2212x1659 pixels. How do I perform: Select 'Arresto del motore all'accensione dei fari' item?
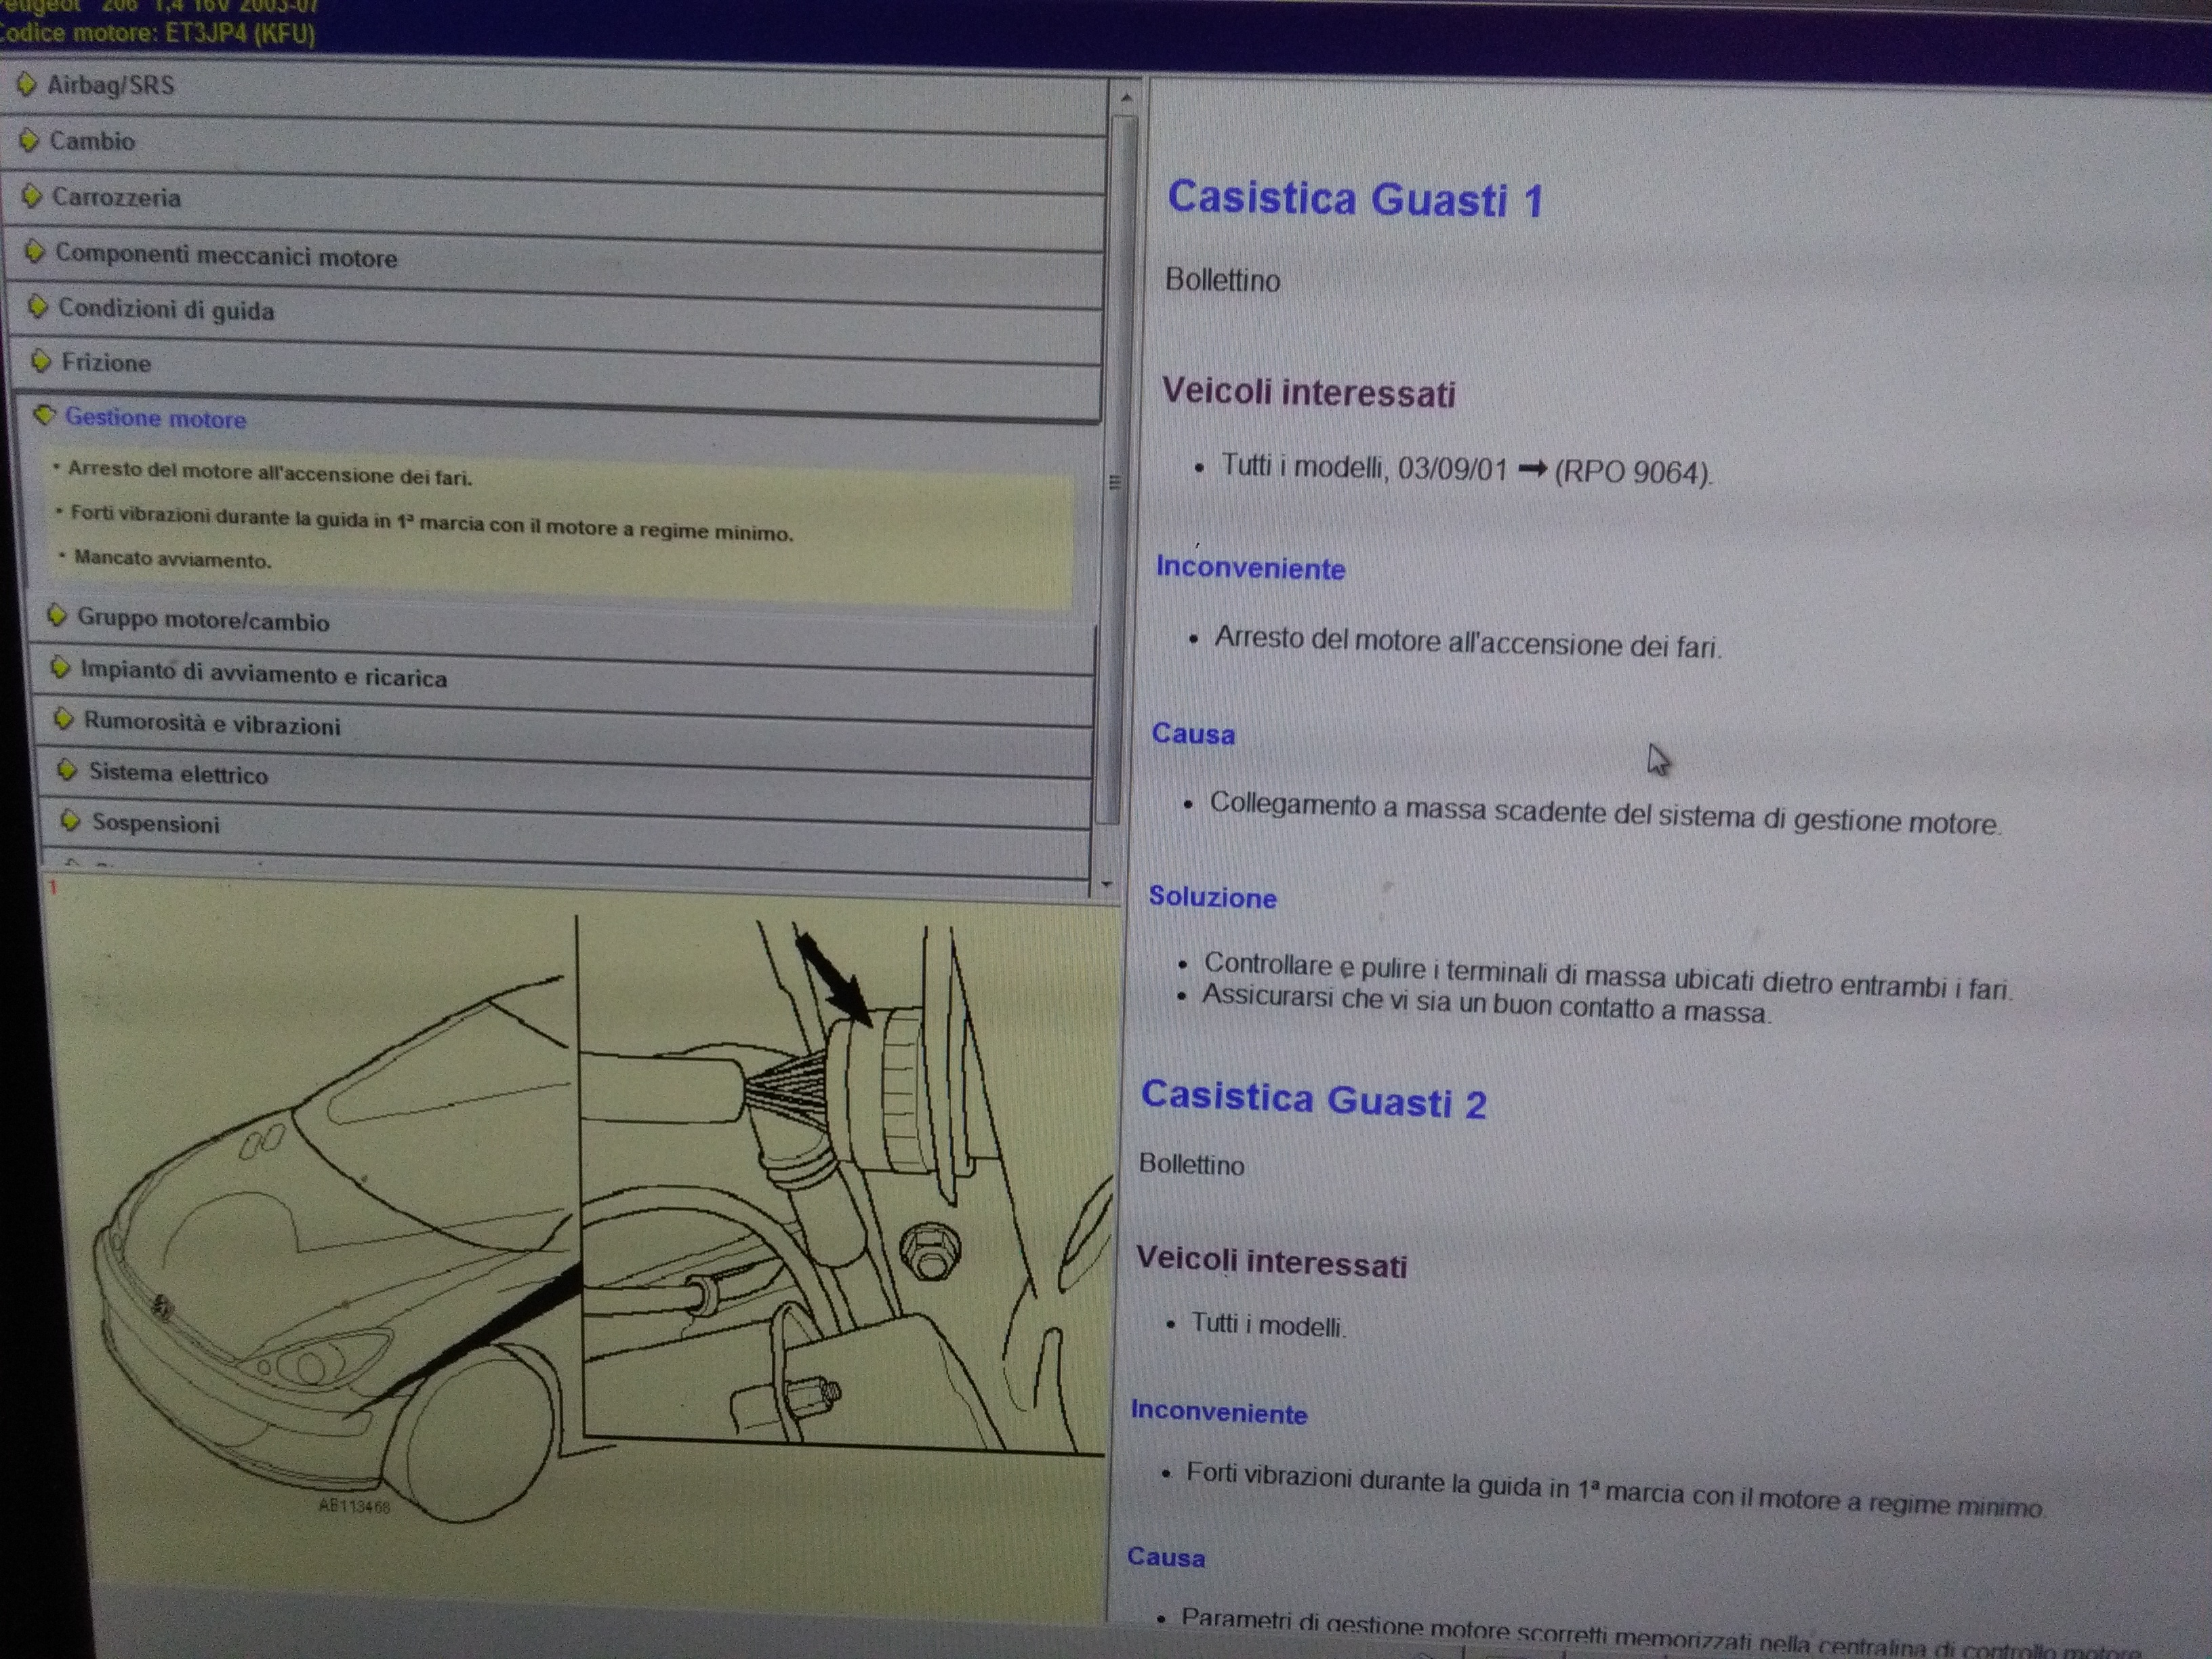[270, 473]
